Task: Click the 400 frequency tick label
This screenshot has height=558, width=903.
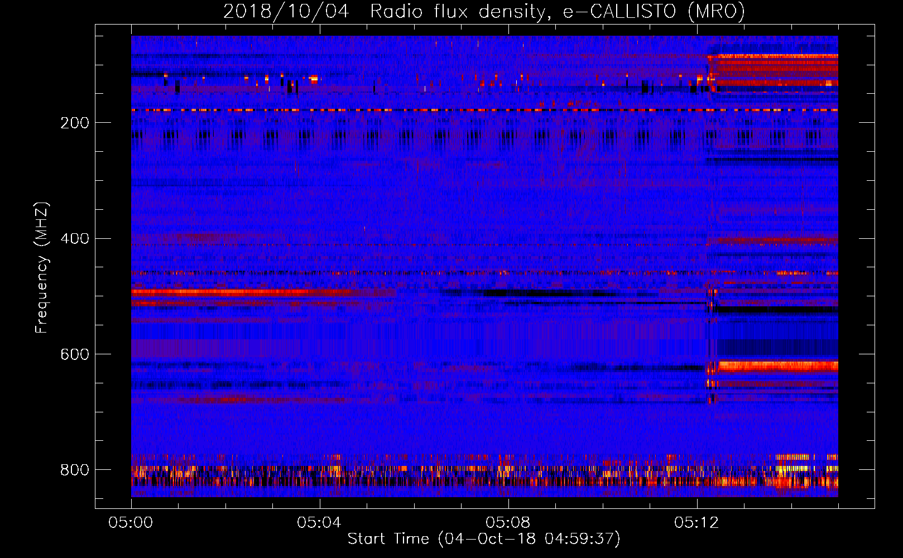Action: coord(75,239)
